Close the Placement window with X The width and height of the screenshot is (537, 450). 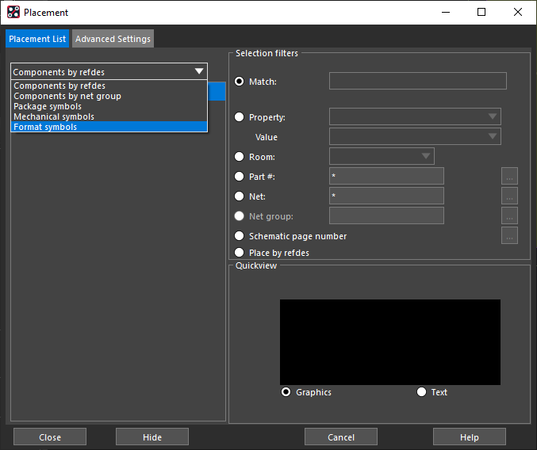(518, 13)
